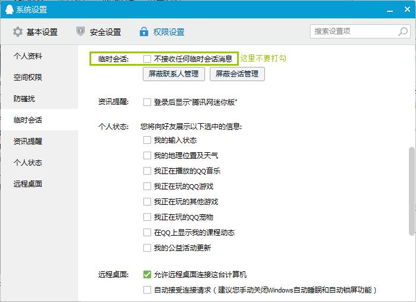The image size is (416, 302).
Task: Enable 我正在播放的QQ音乐 checkbox
Action: click(x=148, y=171)
